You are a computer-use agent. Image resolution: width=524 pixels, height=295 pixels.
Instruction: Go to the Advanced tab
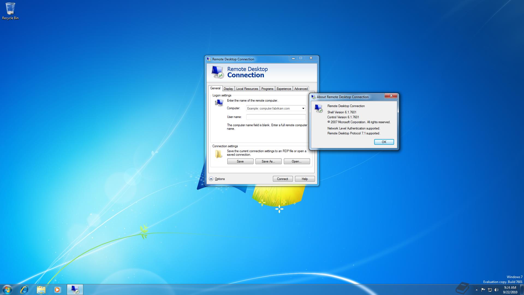(x=301, y=89)
